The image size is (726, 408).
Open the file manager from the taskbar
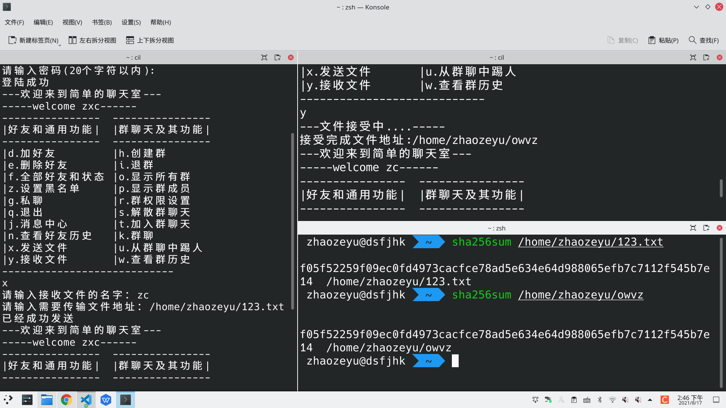tap(47, 400)
